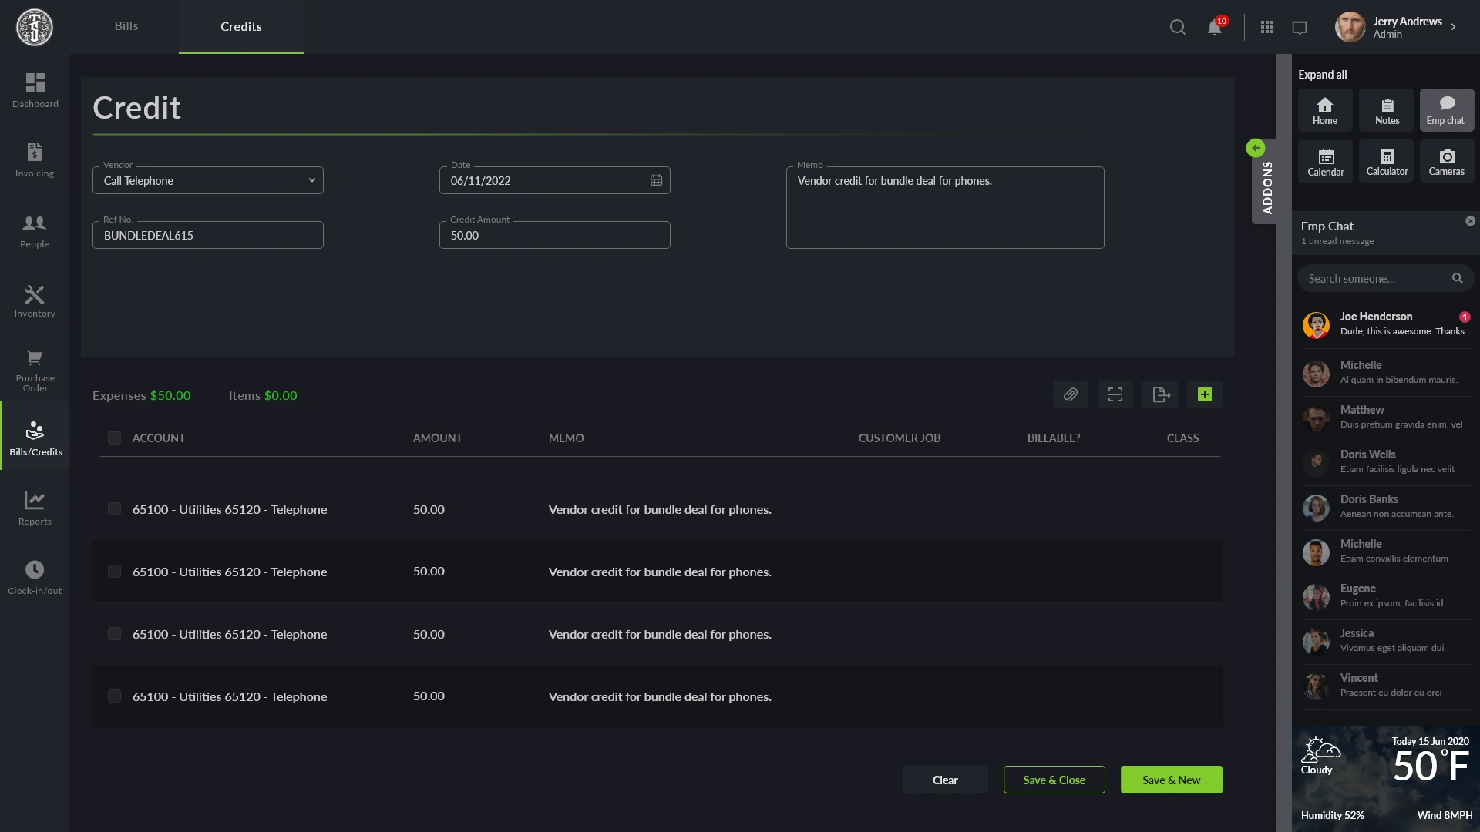Open Inventory tools section
Screen dimensions: 1480x832
tap(35, 300)
